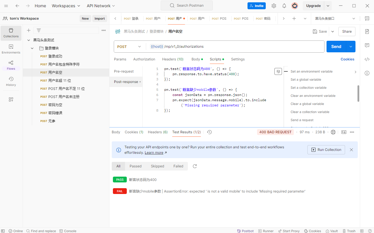Expand Set an environment variable snippets
Image resolution: width=374 pixels, height=233 pixels.
[355, 72]
